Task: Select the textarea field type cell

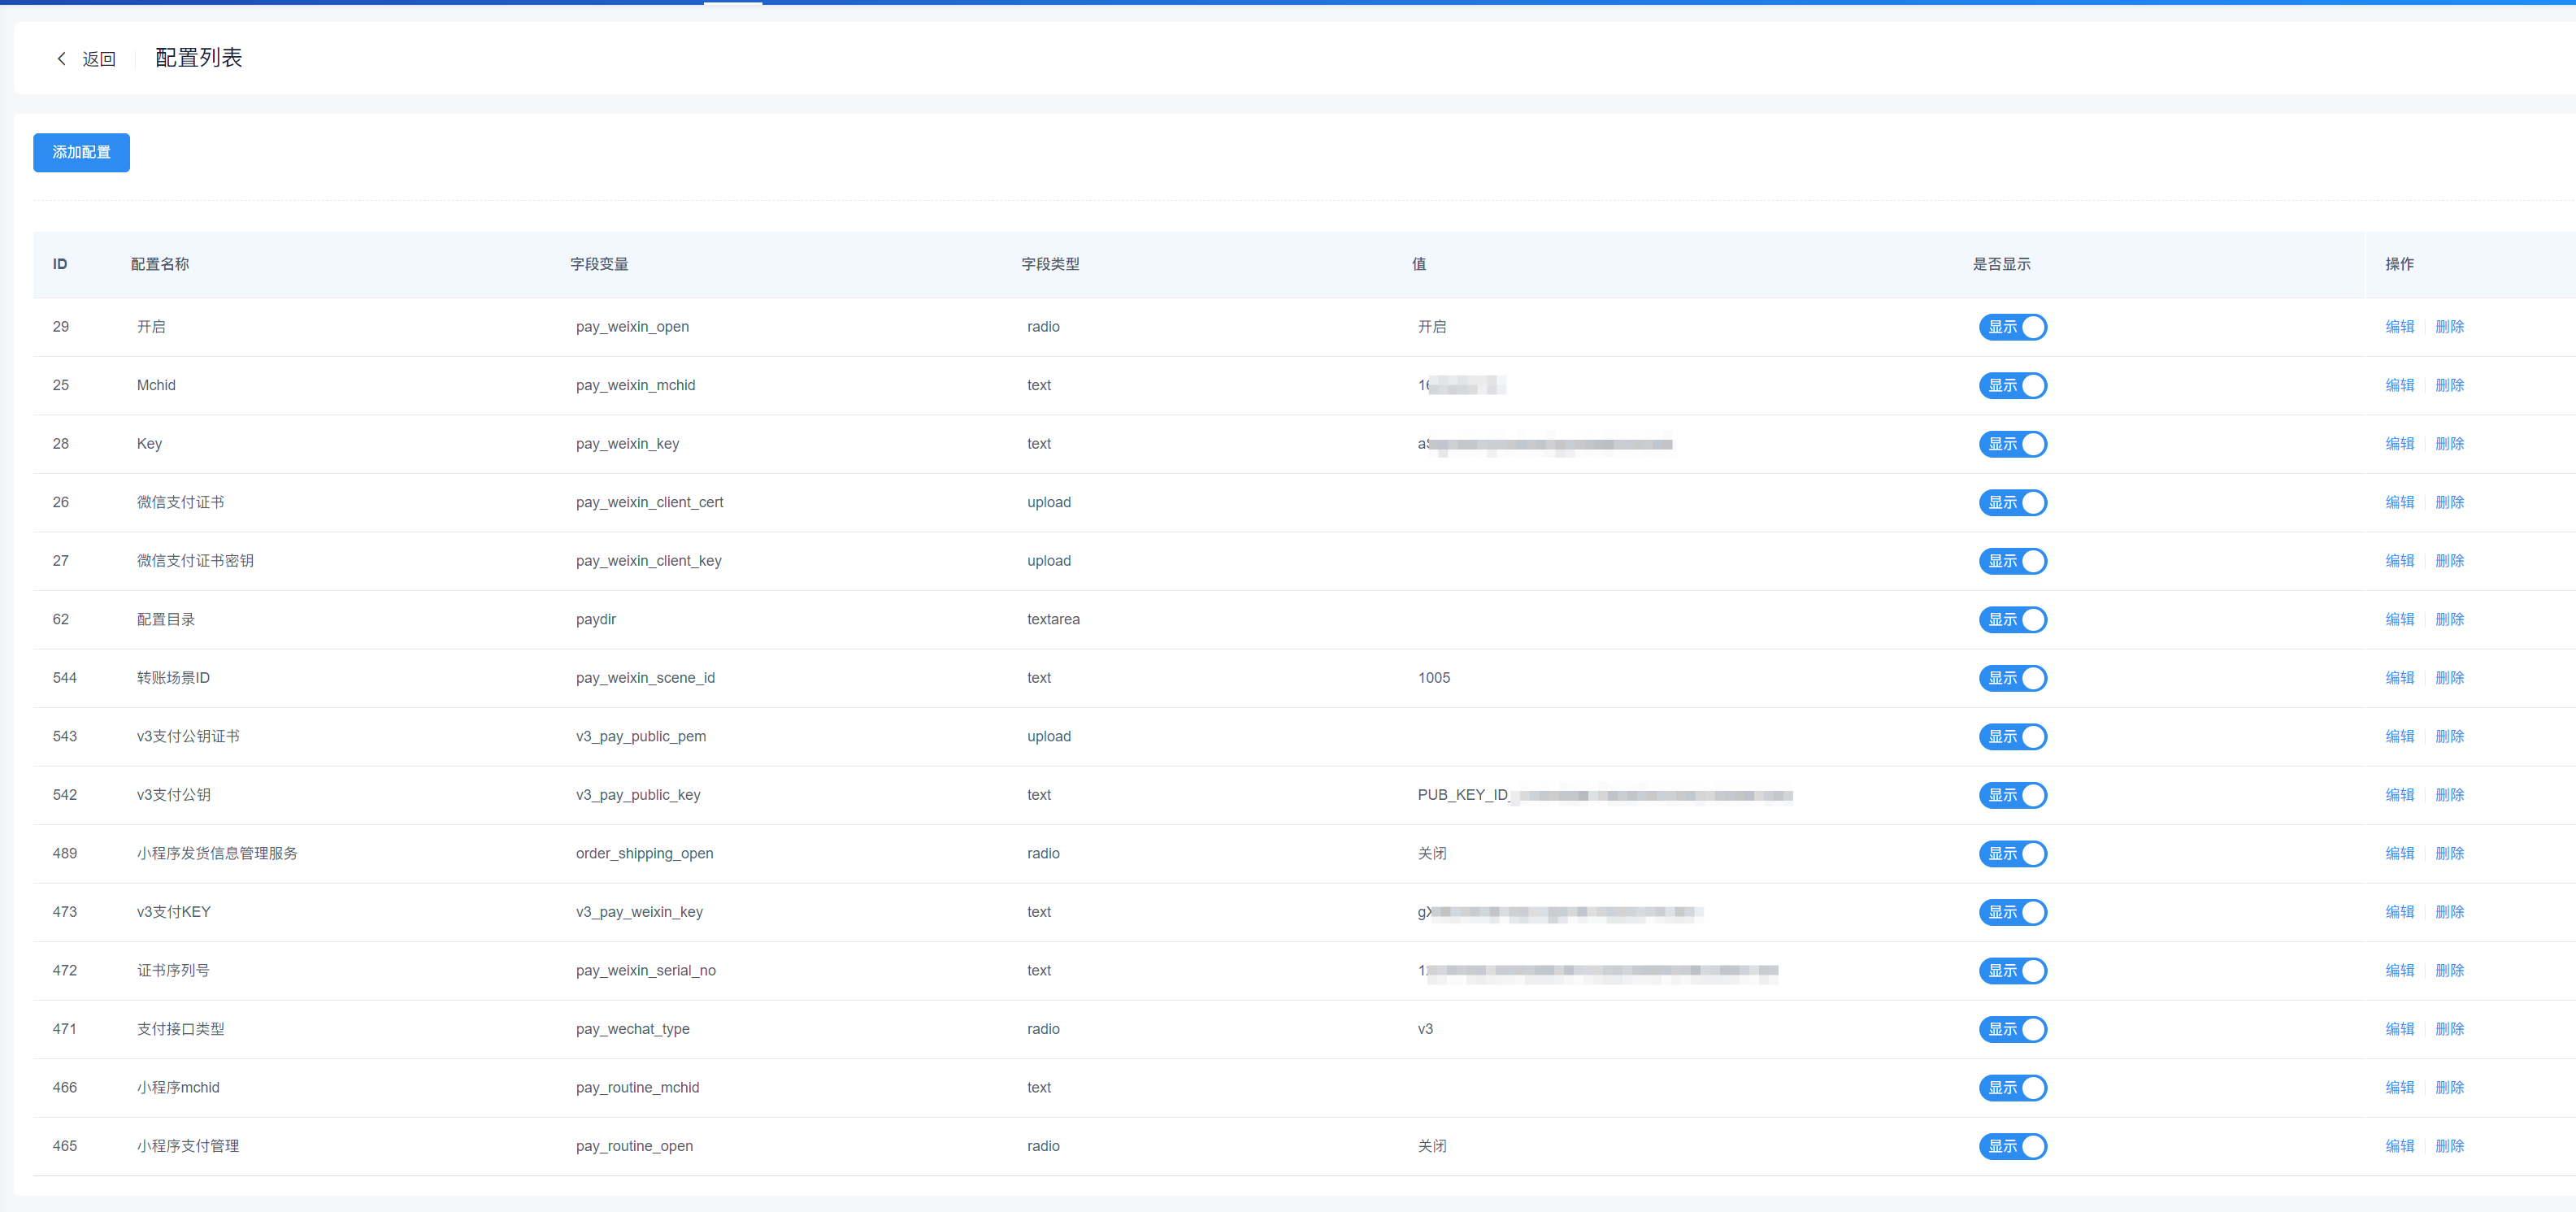Action: point(1053,619)
